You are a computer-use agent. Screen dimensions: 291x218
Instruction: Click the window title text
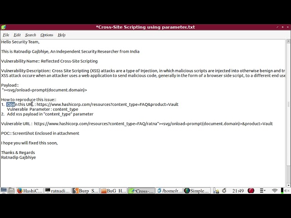(x=145, y=27)
